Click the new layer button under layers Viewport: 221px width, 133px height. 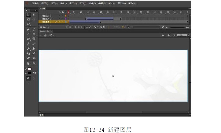click(x=41, y=27)
